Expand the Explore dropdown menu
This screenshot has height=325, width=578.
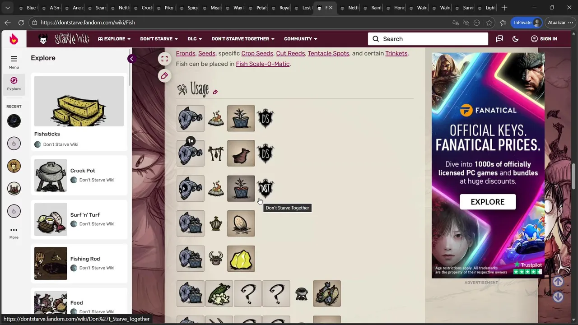pos(114,39)
